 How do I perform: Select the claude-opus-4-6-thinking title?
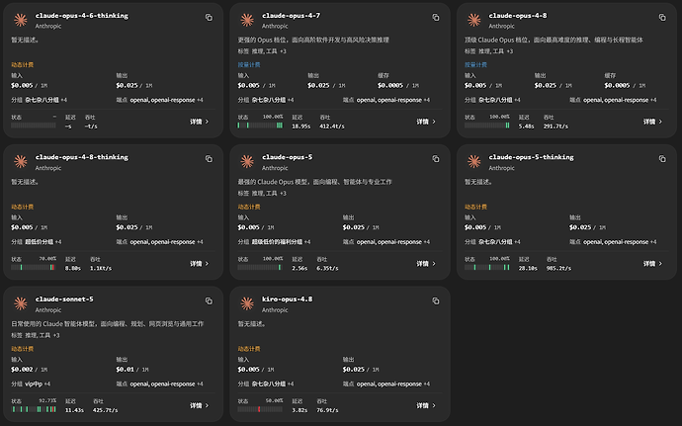pyautogui.click(x=82, y=16)
